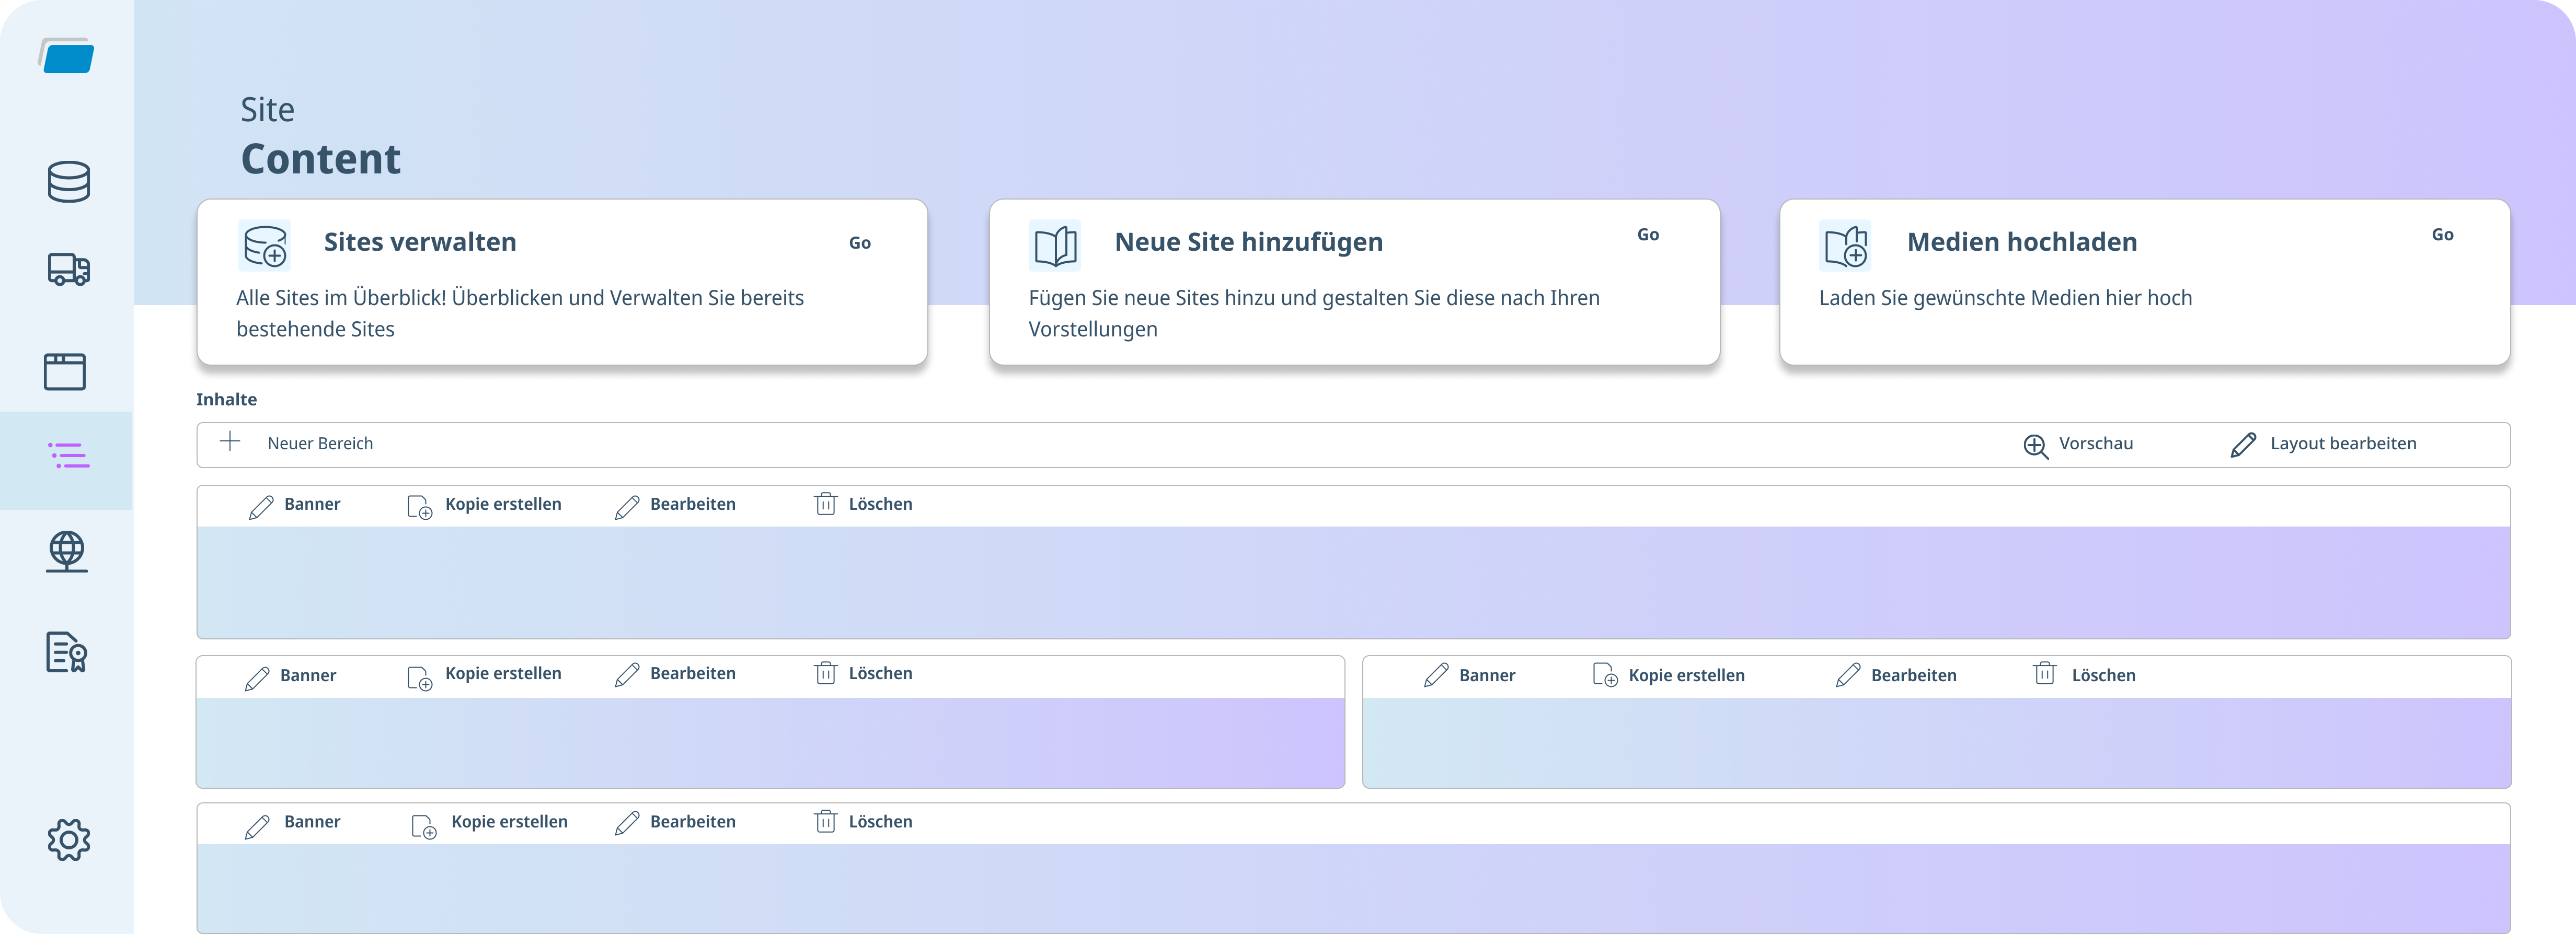Click trash icon in second-row right Banner

[2045, 673]
